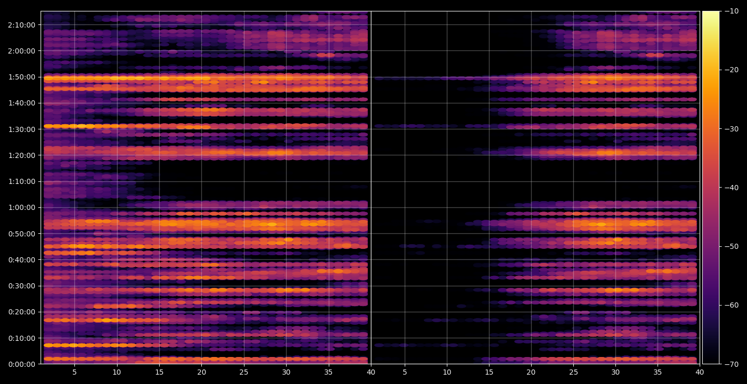Click the 0:50:00 time label
747x384 pixels.
pyautogui.click(x=21, y=234)
